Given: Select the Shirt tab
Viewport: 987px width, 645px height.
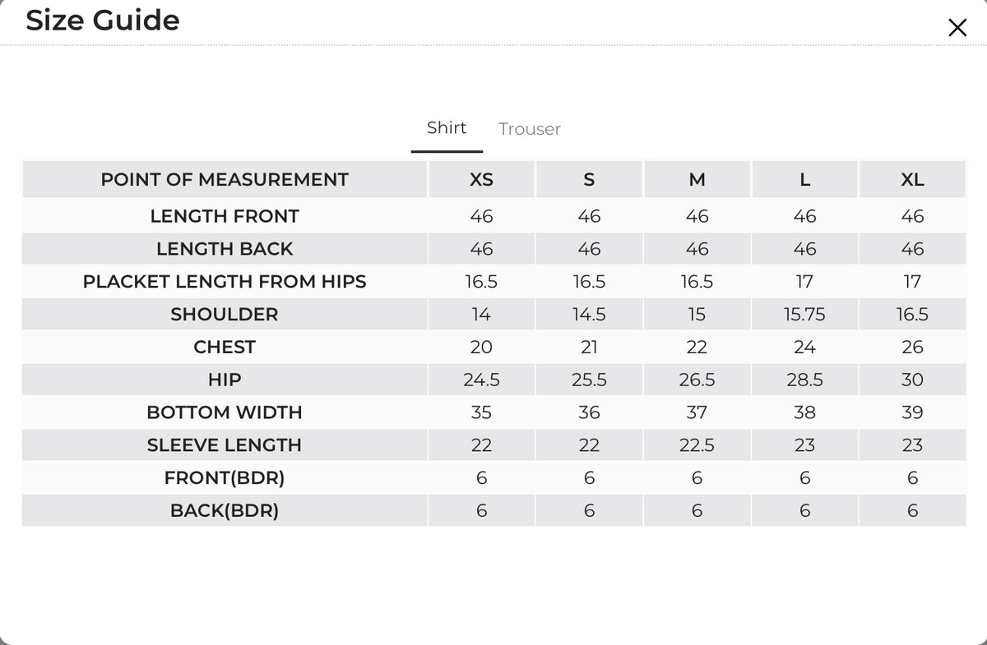Looking at the screenshot, I should tap(447, 128).
